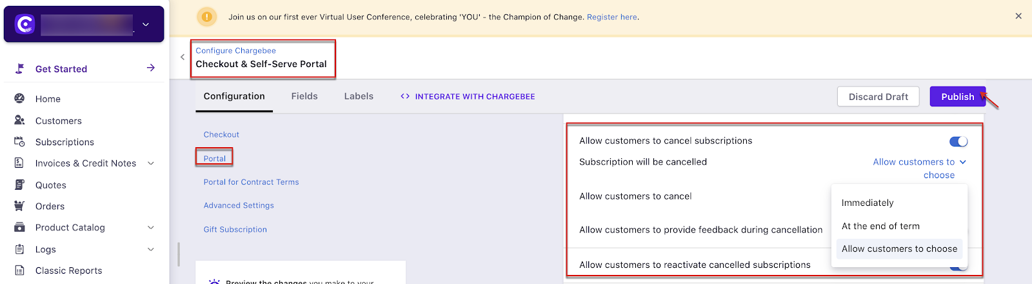The height and width of the screenshot is (284, 1032).
Task: Switch to the Fields tab
Action: (x=304, y=96)
